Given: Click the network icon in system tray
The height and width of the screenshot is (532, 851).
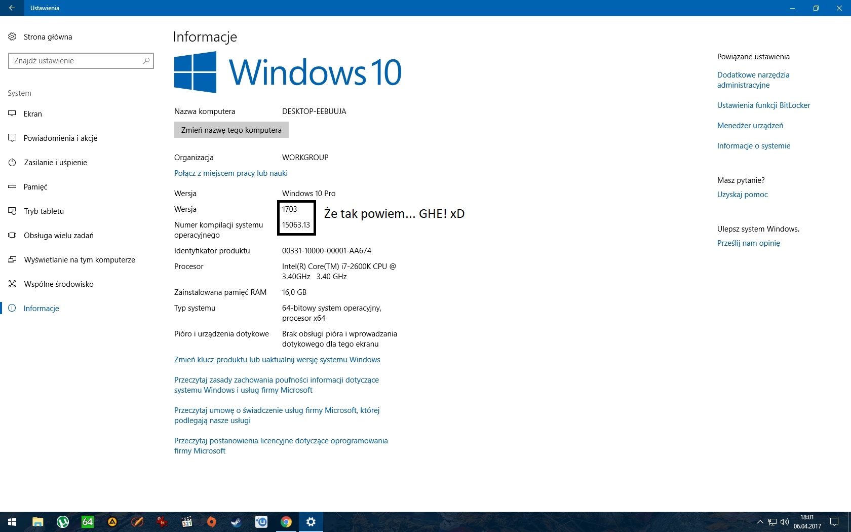Looking at the screenshot, I should tap(772, 522).
